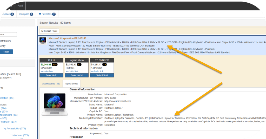Click the Favorites count badge 7
The image size is (266, 139).
click(x=54, y=14)
